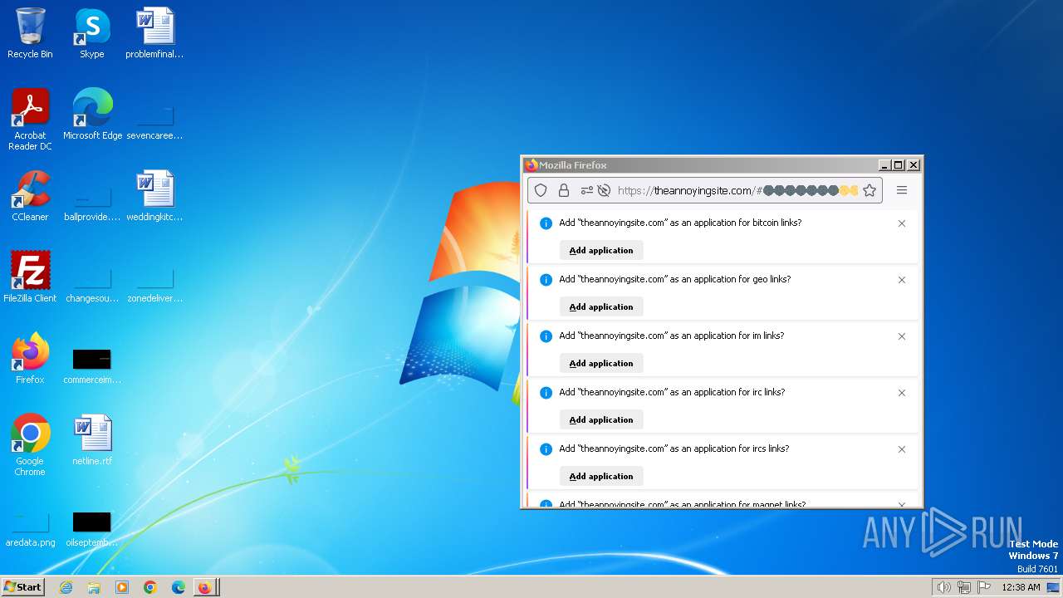This screenshot has height=598, width=1063.
Task: Open the Windows Start menu
Action: 23,586
